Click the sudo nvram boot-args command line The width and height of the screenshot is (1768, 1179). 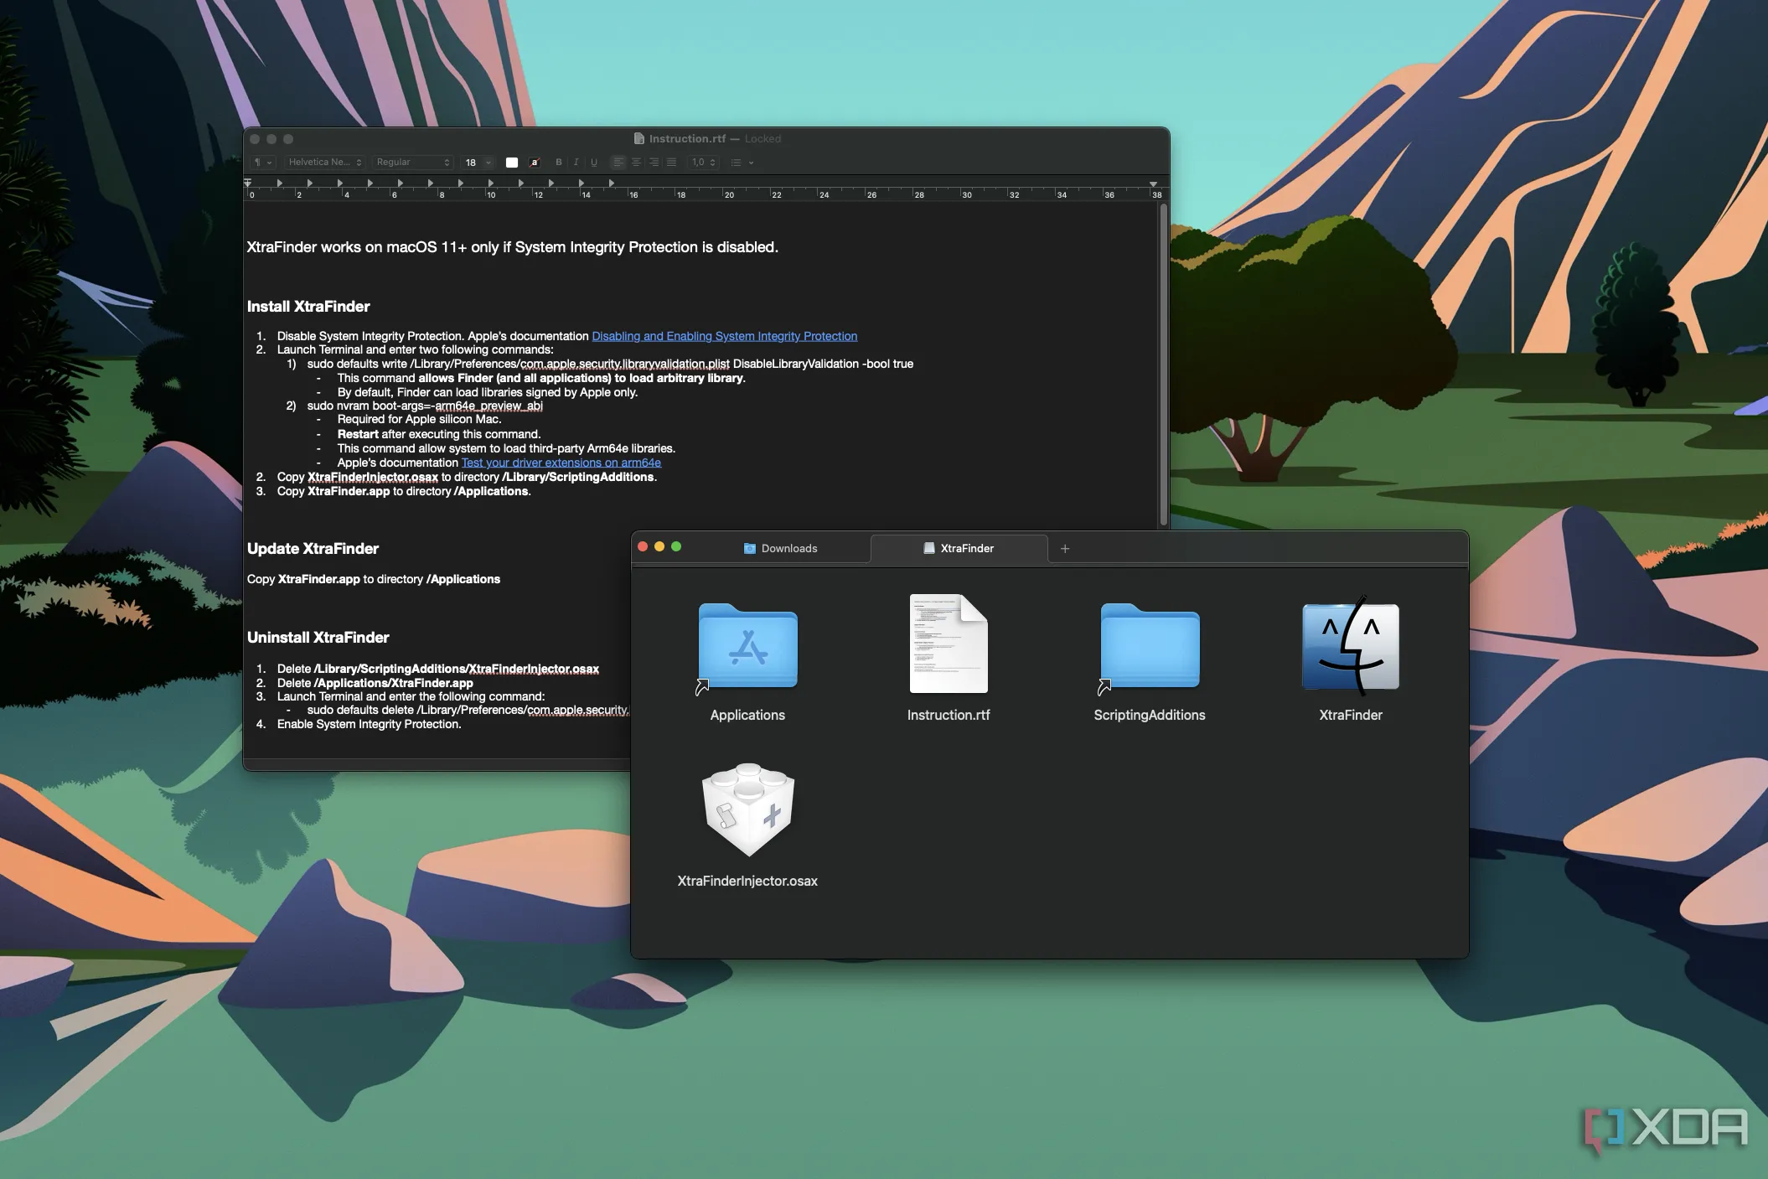[x=425, y=406]
